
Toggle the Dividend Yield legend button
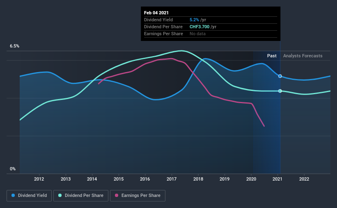tap(29, 196)
